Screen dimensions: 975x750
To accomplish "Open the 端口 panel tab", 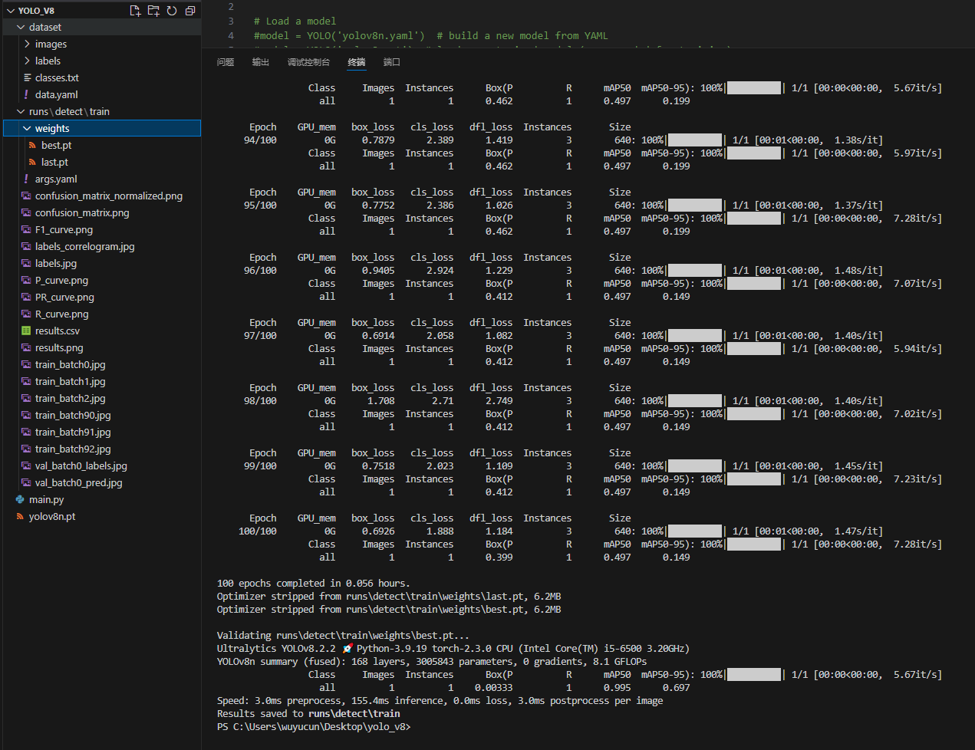I will click(x=392, y=62).
